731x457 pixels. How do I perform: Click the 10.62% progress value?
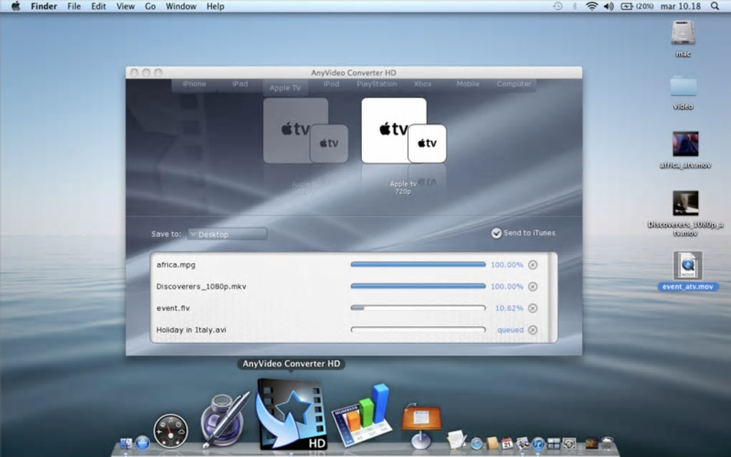[509, 308]
